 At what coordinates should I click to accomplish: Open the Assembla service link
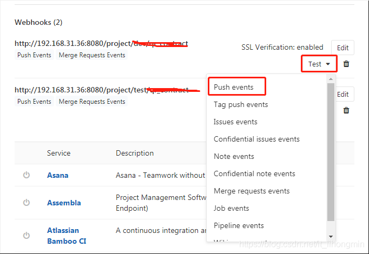tap(64, 203)
